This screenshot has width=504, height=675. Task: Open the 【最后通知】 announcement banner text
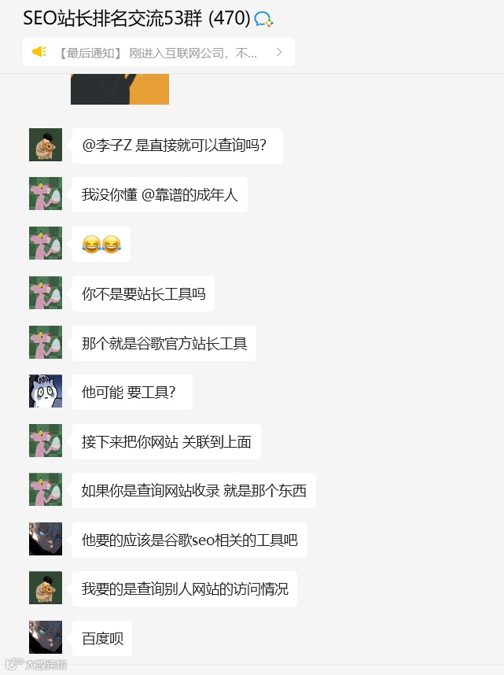click(x=157, y=53)
